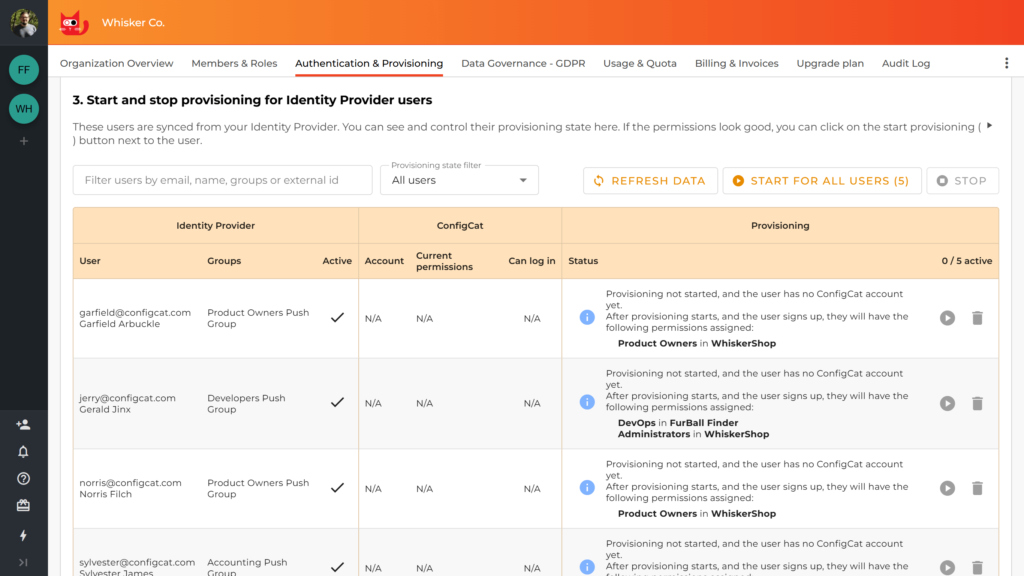Image resolution: width=1024 pixels, height=576 pixels.
Task: Switch to the Members & Roles tab
Action: 234,63
